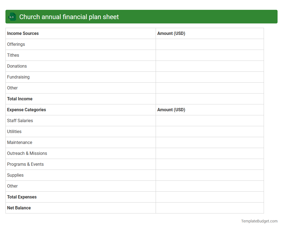
Task: Select the Maintenance expense row
Action: tap(20, 142)
